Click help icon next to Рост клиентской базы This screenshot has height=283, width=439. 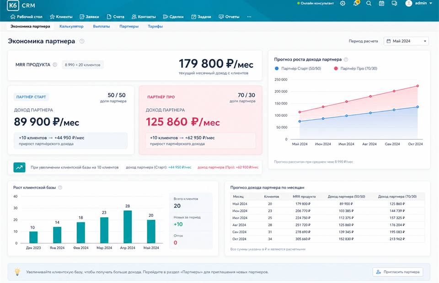click(x=60, y=188)
